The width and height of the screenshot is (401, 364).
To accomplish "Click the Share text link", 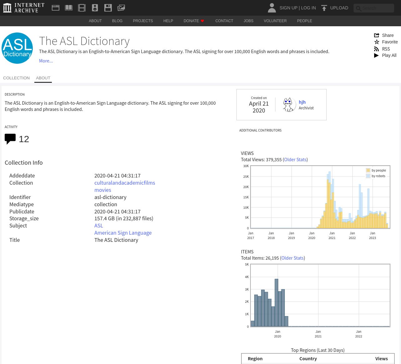I will pyautogui.click(x=388, y=35).
